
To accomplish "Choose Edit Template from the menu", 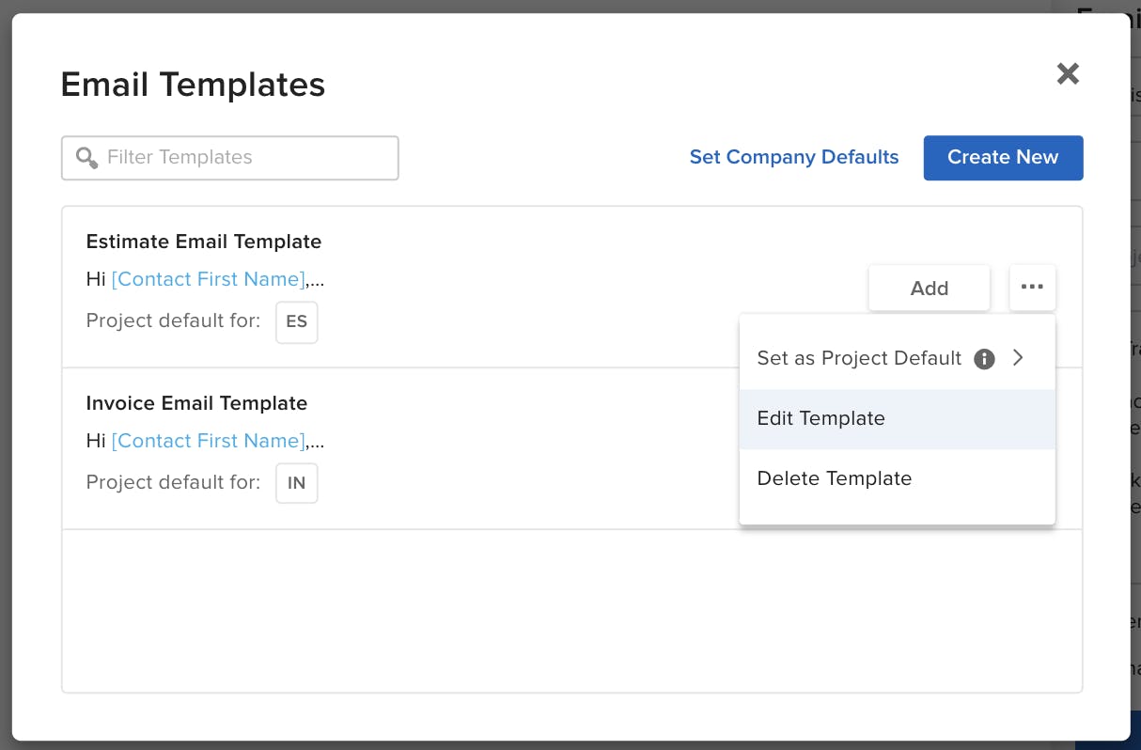I will click(x=821, y=418).
